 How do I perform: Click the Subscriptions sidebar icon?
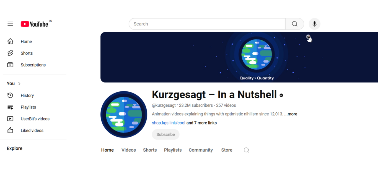pyautogui.click(x=10, y=65)
